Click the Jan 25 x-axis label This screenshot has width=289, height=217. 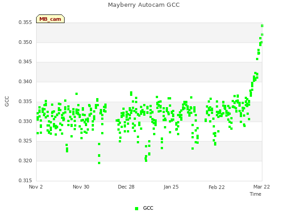(x=171, y=187)
